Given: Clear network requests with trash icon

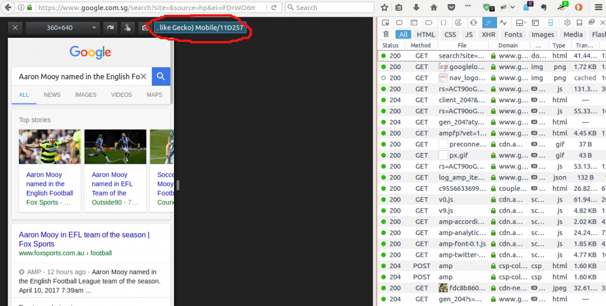Looking at the screenshot, I should point(386,34).
